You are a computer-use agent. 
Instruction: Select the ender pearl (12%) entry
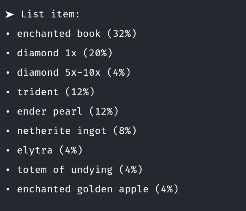tap(67, 111)
